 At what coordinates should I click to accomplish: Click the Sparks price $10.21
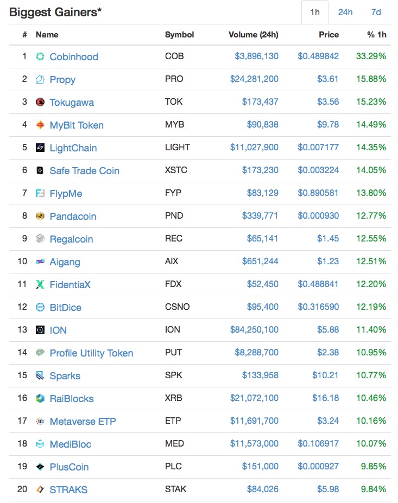(x=325, y=375)
